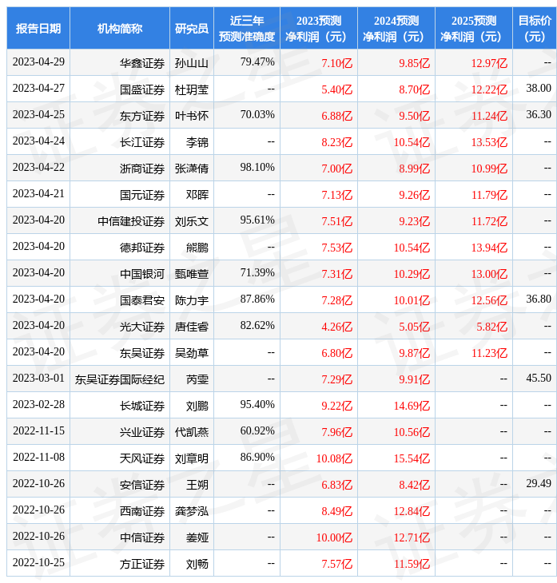Click researcher name 杜玥莹
The height and width of the screenshot is (583, 557).
(x=191, y=89)
